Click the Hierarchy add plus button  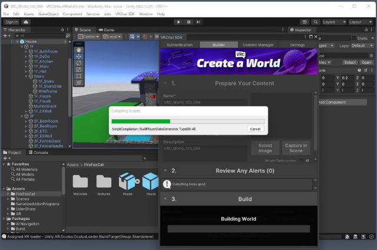(5, 35)
